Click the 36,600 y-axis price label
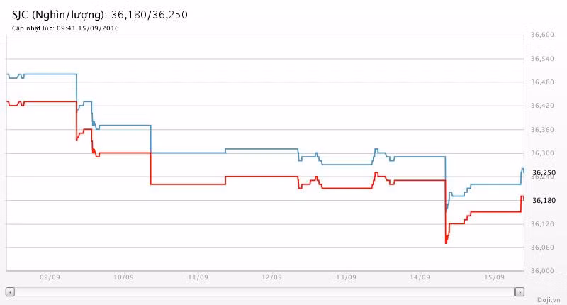 542,35
